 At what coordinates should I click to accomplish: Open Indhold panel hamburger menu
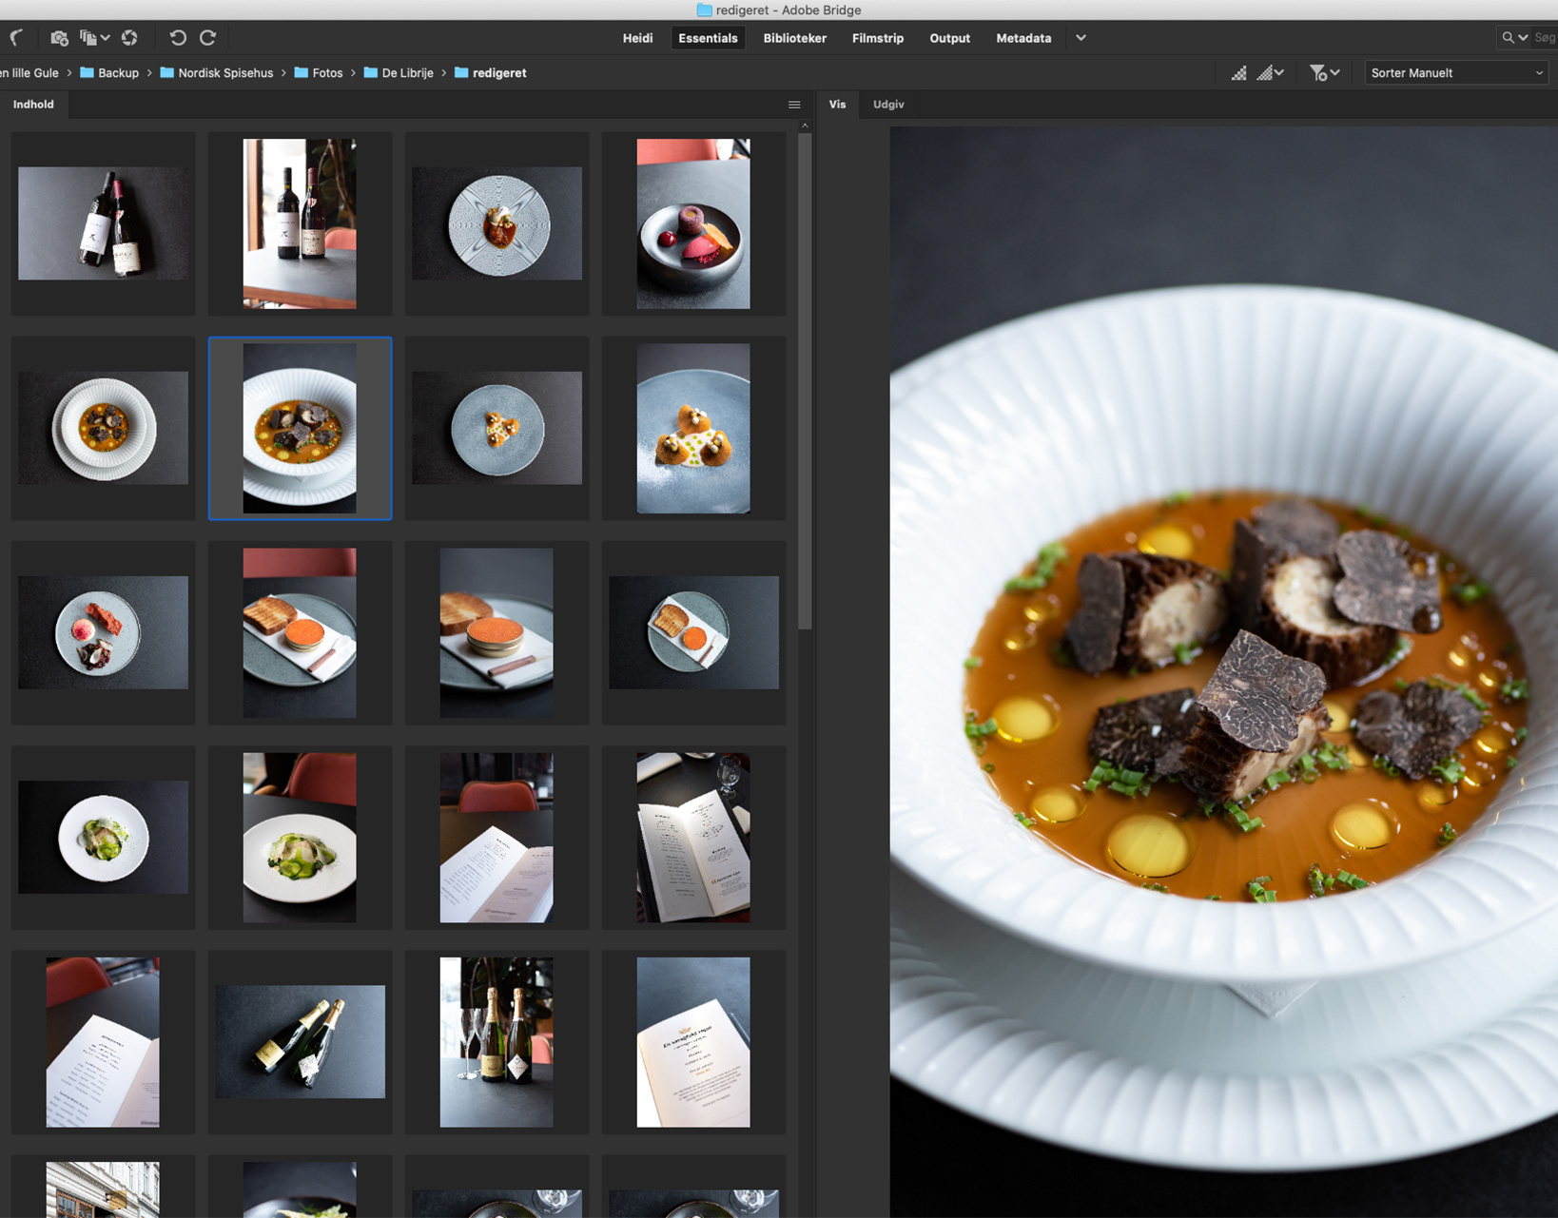(794, 105)
